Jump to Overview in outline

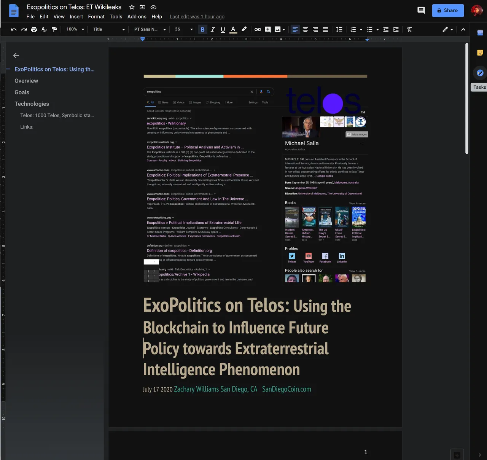[26, 81]
